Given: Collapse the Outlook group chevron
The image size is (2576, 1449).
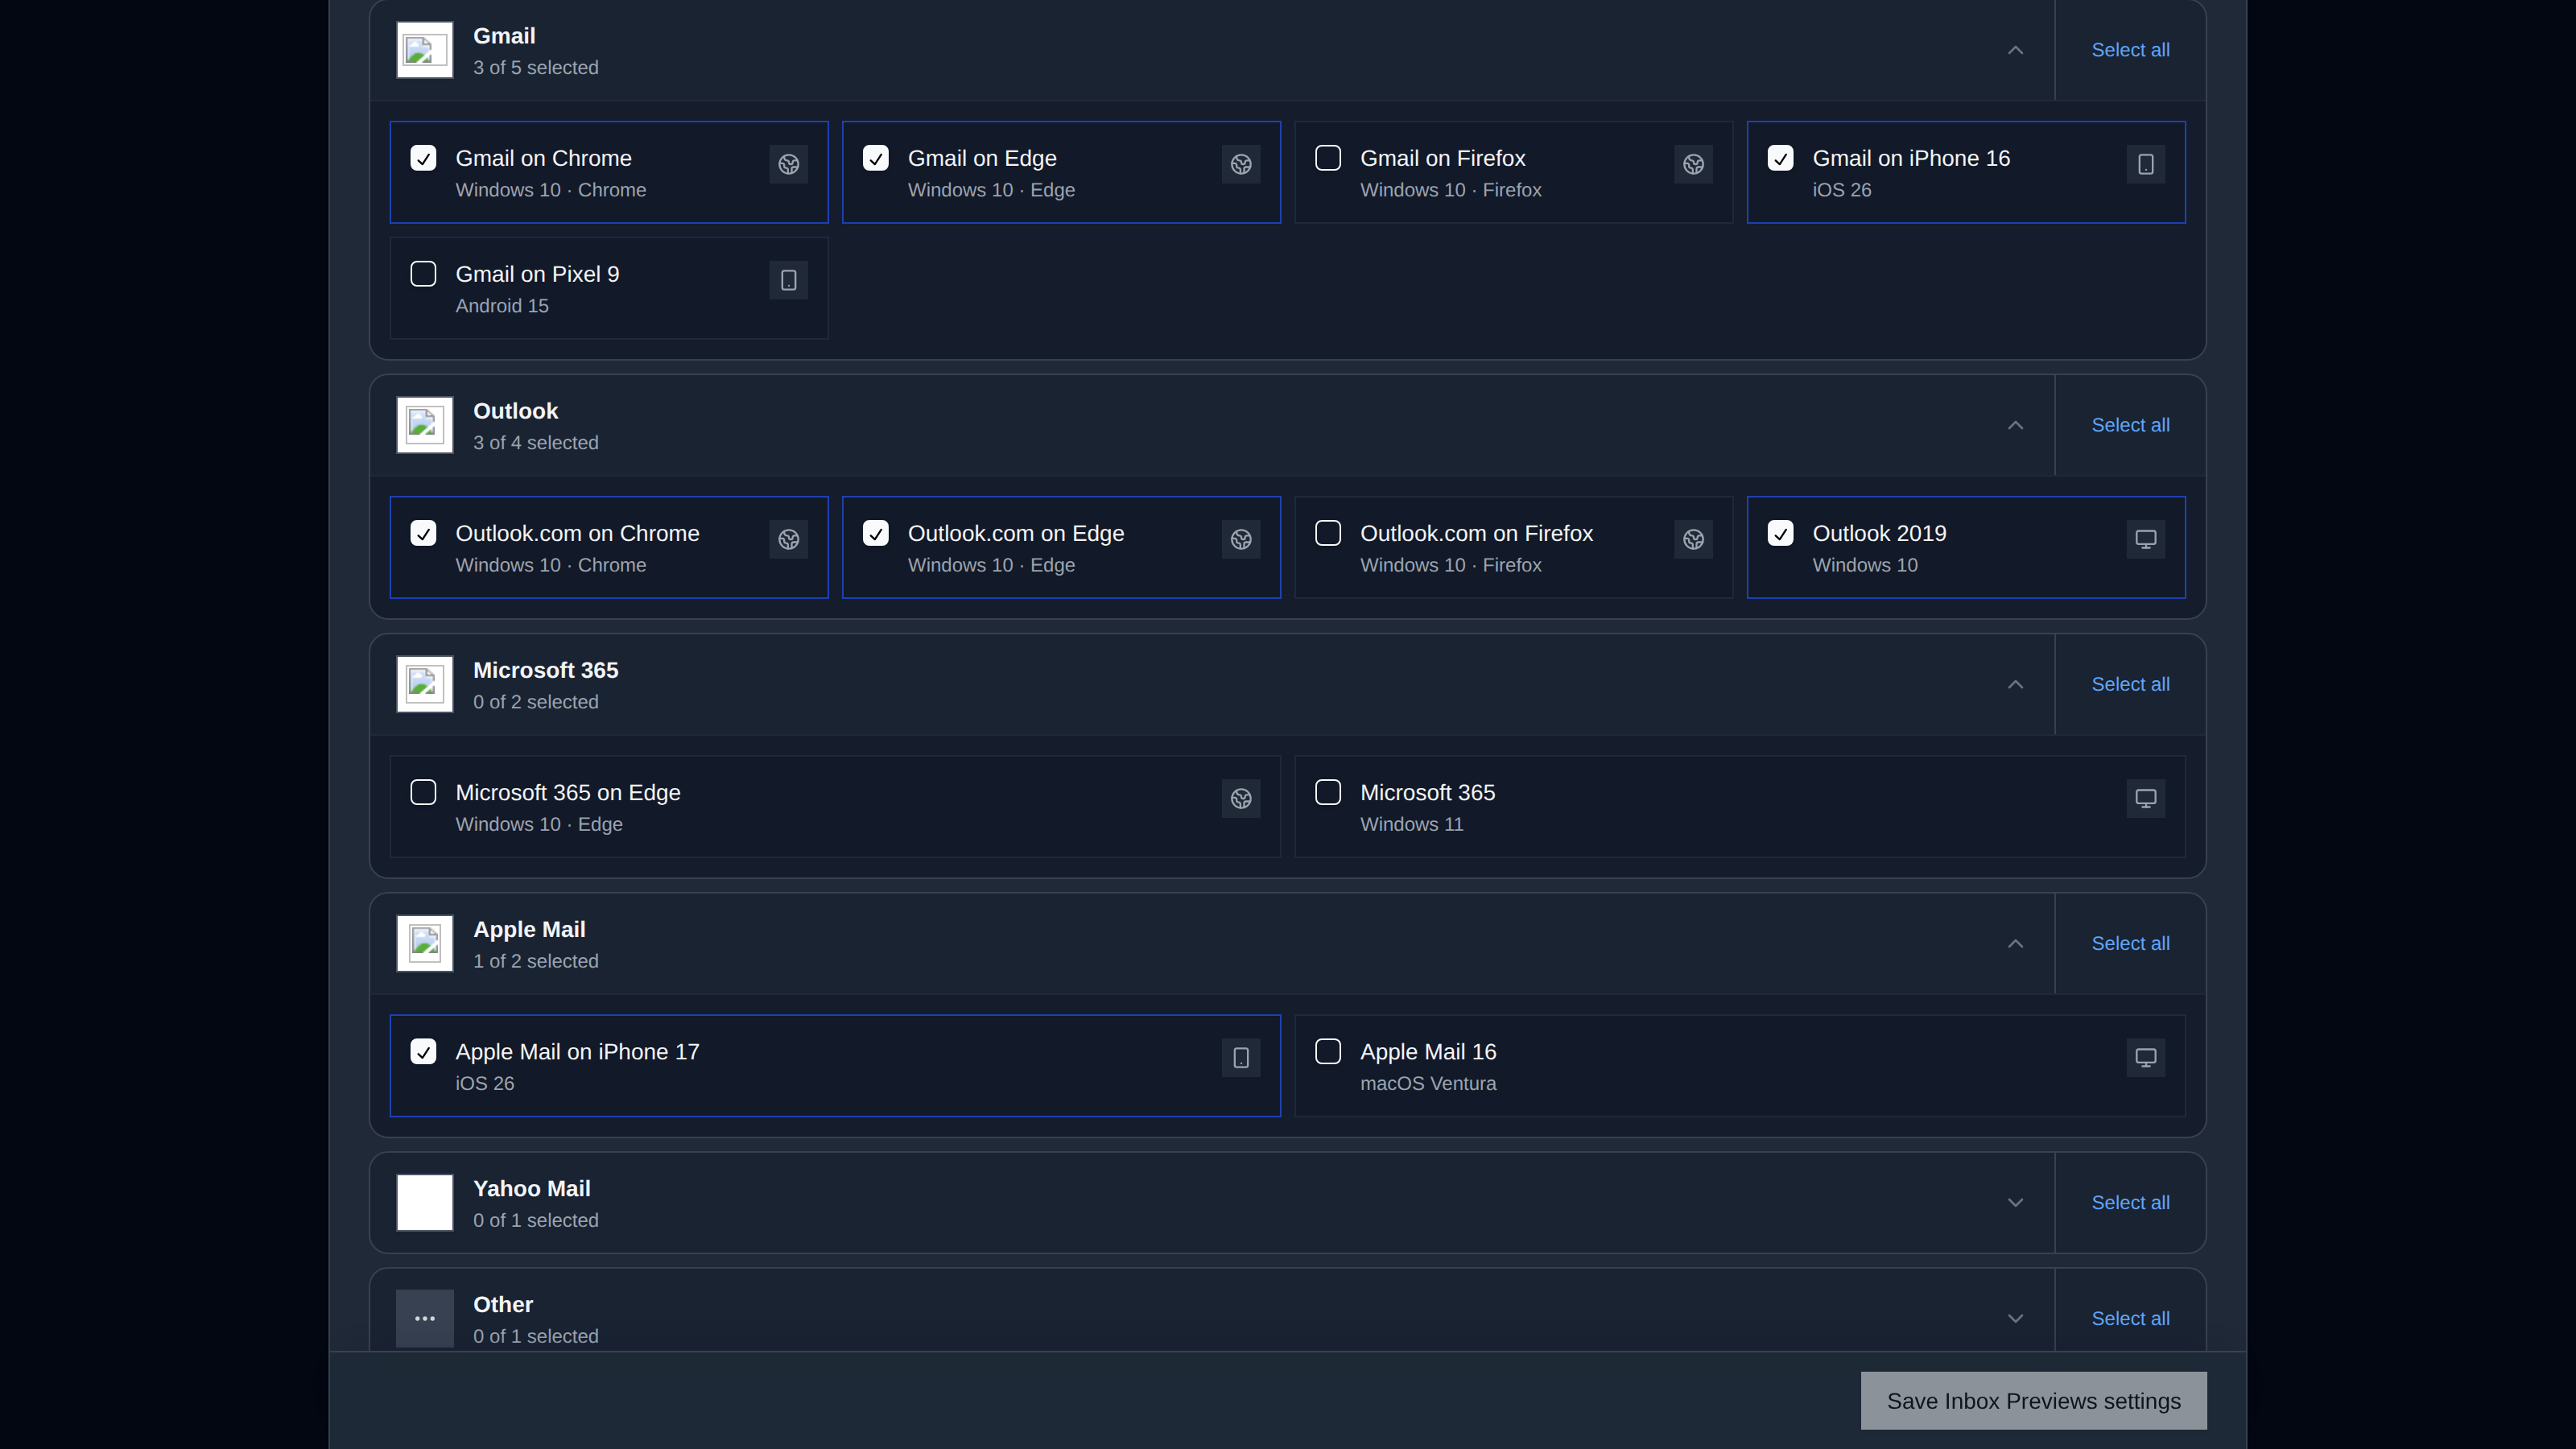Looking at the screenshot, I should tap(2015, 425).
